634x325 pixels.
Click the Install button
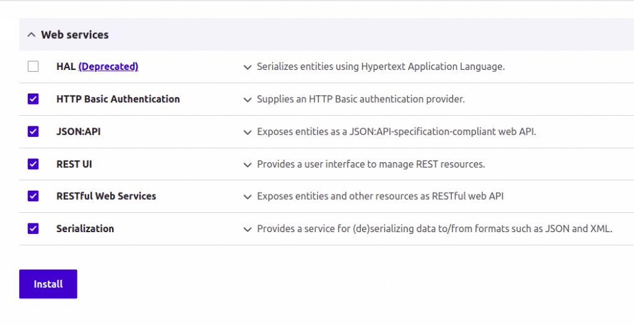(x=48, y=284)
